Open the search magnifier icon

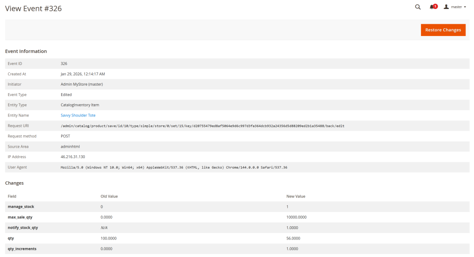click(x=418, y=7)
